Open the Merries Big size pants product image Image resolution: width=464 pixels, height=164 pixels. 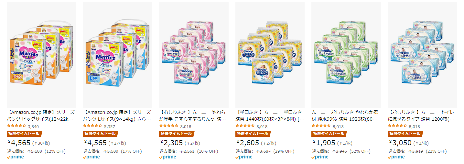pyautogui.click(x=41, y=55)
